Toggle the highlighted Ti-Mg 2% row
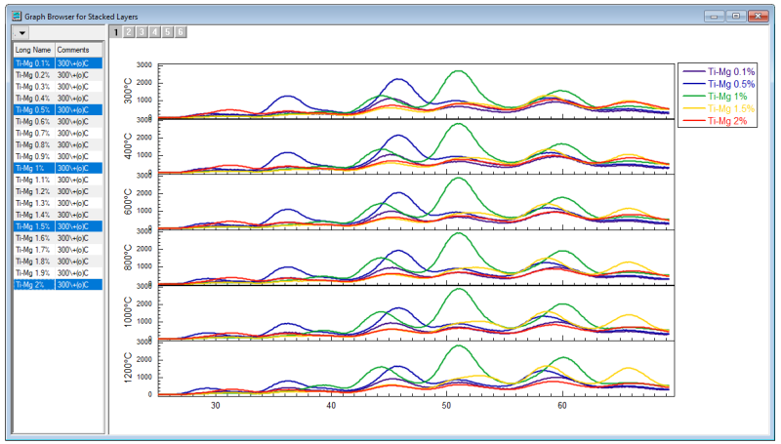The height and width of the screenshot is (444, 781). [x=33, y=284]
